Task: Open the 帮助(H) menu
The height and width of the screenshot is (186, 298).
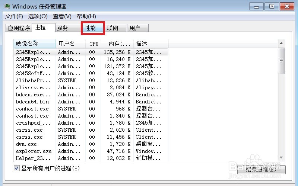Action: 86,16
